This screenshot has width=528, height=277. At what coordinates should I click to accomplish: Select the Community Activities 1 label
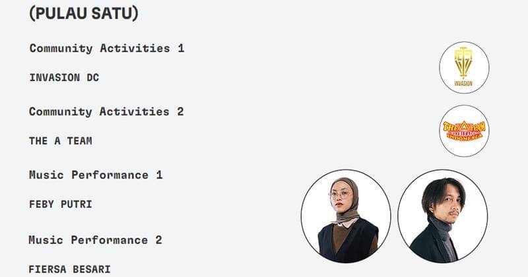107,48
